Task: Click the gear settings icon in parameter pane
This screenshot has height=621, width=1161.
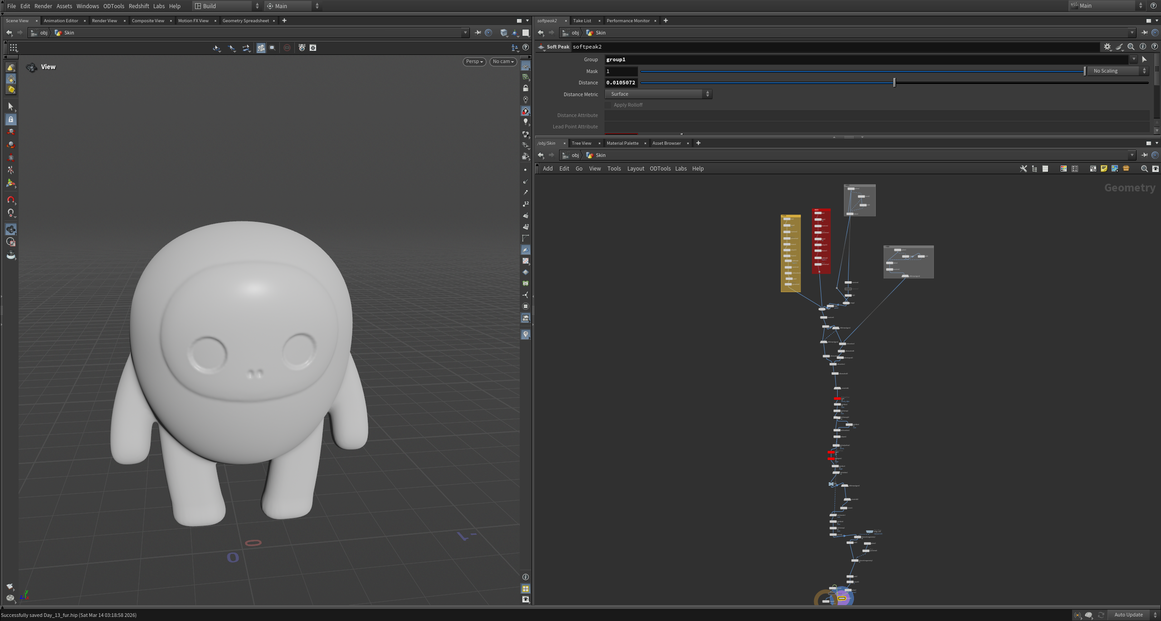Action: click(1107, 47)
